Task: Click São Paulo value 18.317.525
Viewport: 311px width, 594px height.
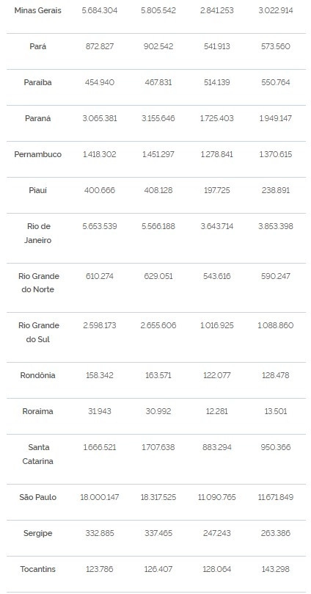Action: (158, 497)
